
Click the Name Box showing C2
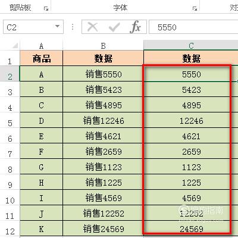[x=33, y=27]
